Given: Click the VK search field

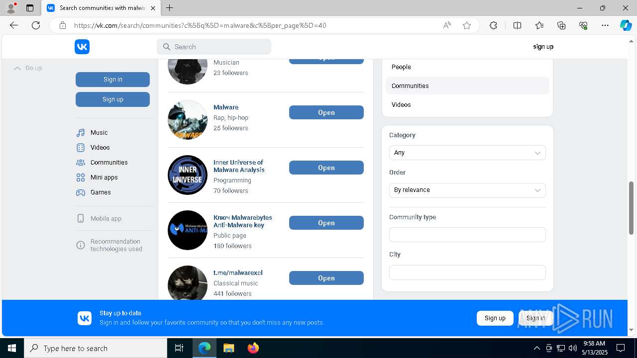Looking at the screenshot, I should (x=214, y=47).
